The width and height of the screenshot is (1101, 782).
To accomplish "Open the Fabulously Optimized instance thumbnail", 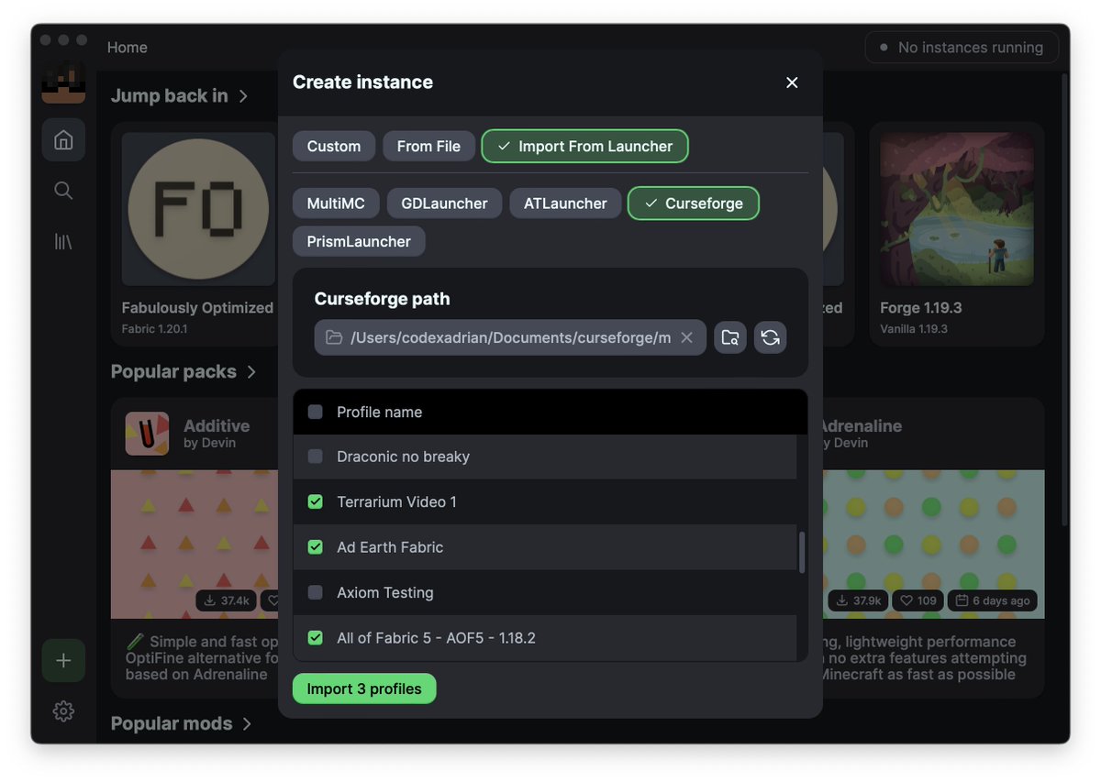I will 198,209.
